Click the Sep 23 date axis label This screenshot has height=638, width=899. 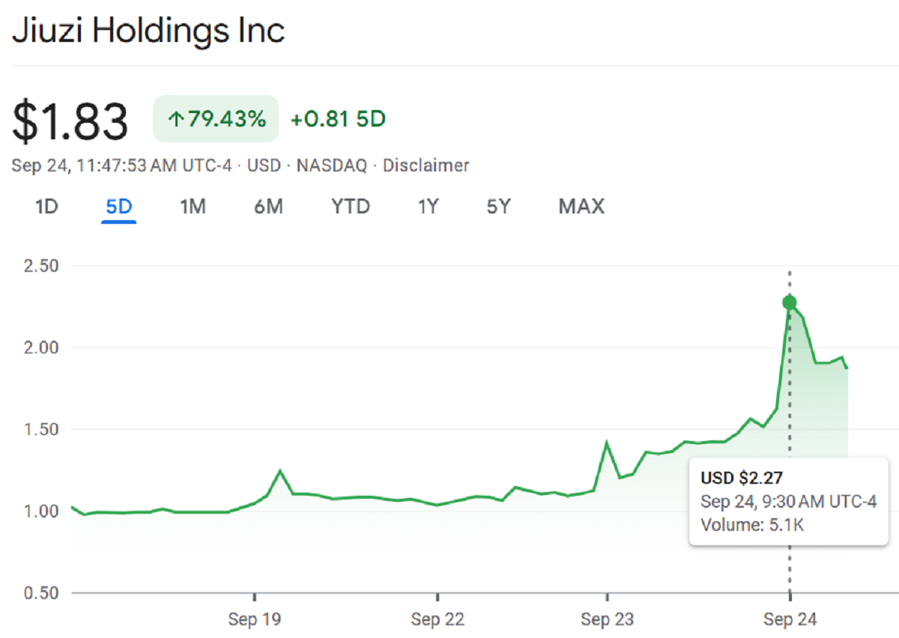(x=607, y=619)
